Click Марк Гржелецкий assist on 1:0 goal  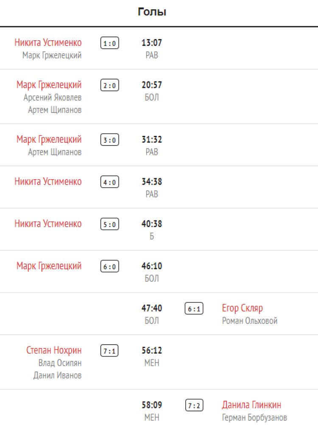point(52,55)
